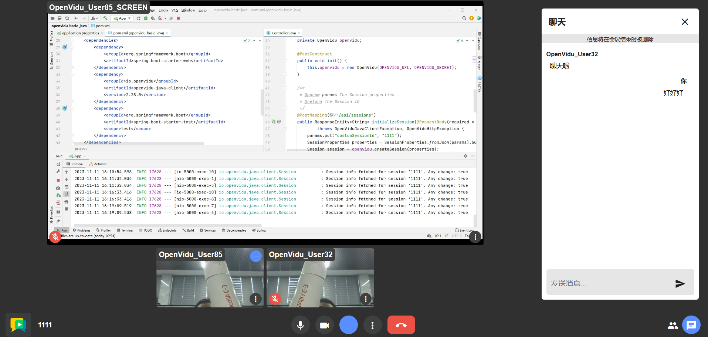Toggle the camera in bottom toolbar
The image size is (708, 337).
(x=325, y=325)
